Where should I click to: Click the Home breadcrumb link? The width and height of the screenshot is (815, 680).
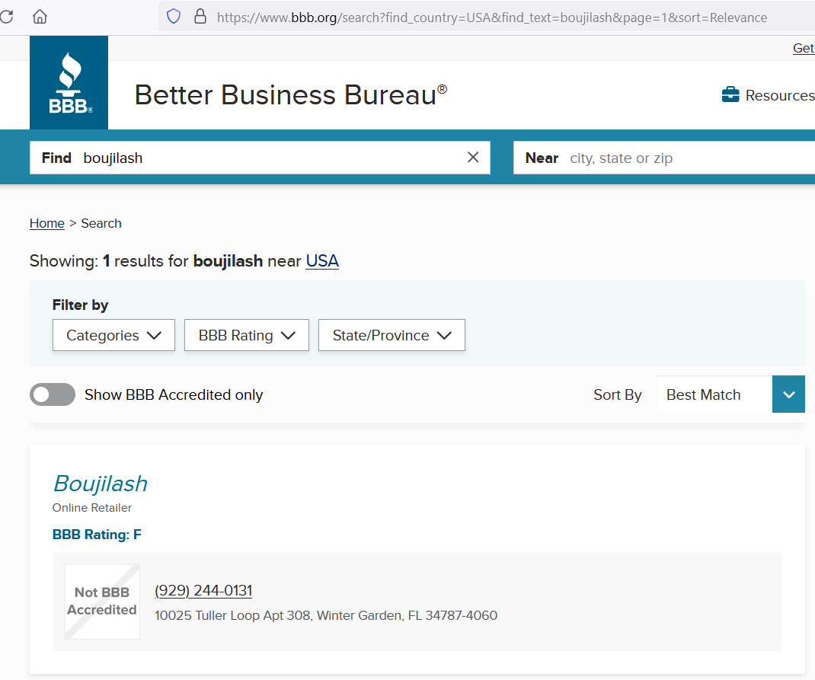coord(46,223)
